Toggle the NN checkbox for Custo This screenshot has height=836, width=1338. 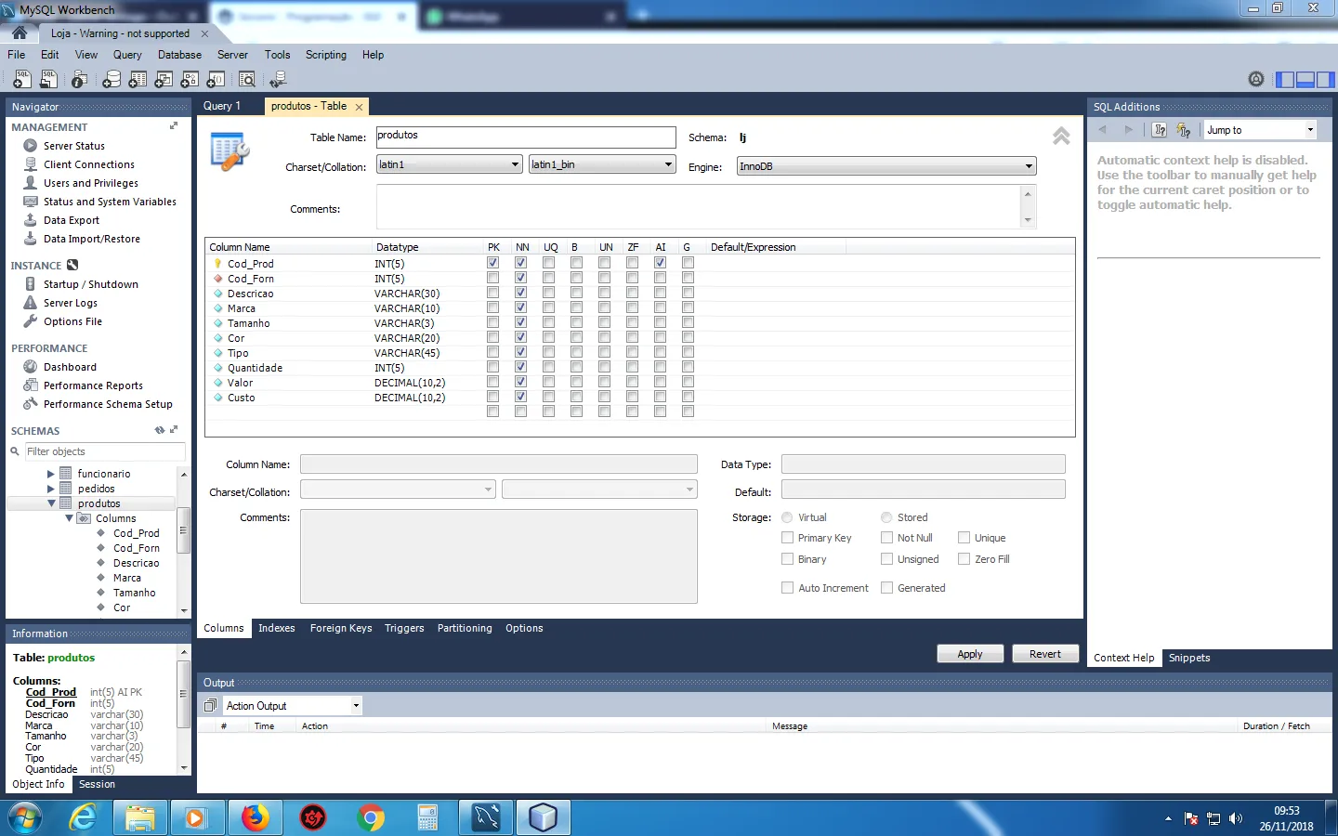(x=521, y=397)
